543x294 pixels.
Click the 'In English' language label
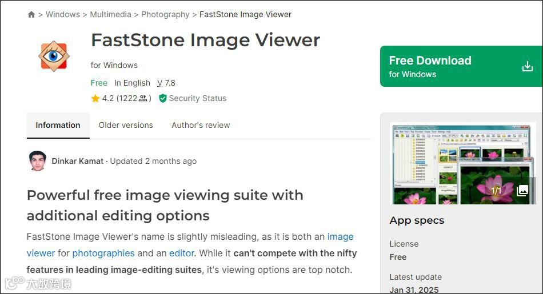coord(132,83)
